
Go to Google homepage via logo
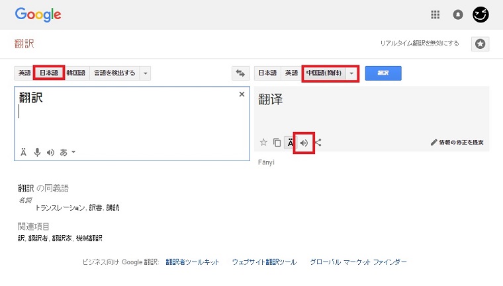tap(38, 15)
